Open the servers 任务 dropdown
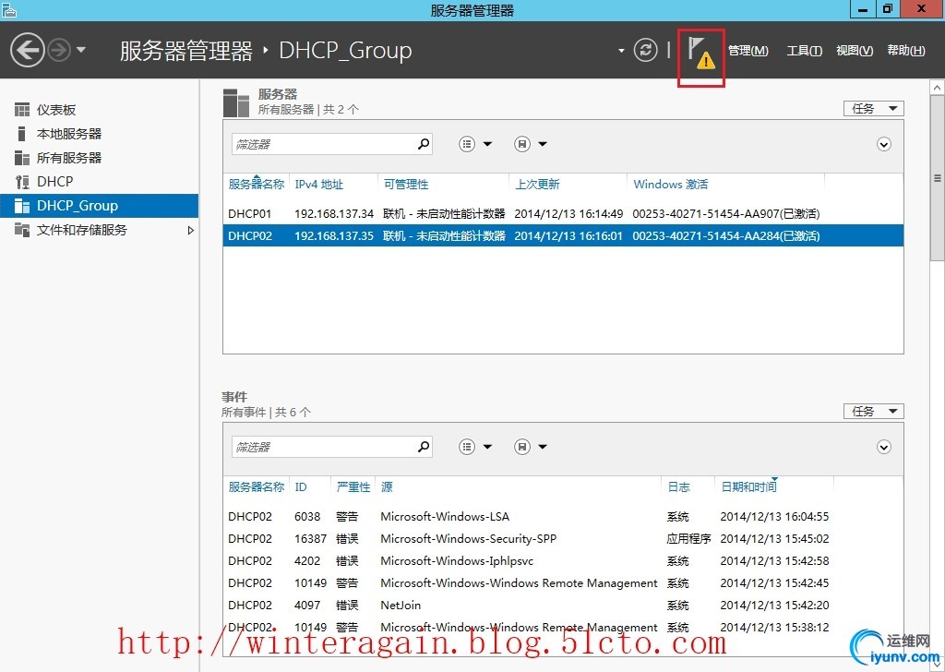This screenshot has height=672, width=945. tap(874, 109)
